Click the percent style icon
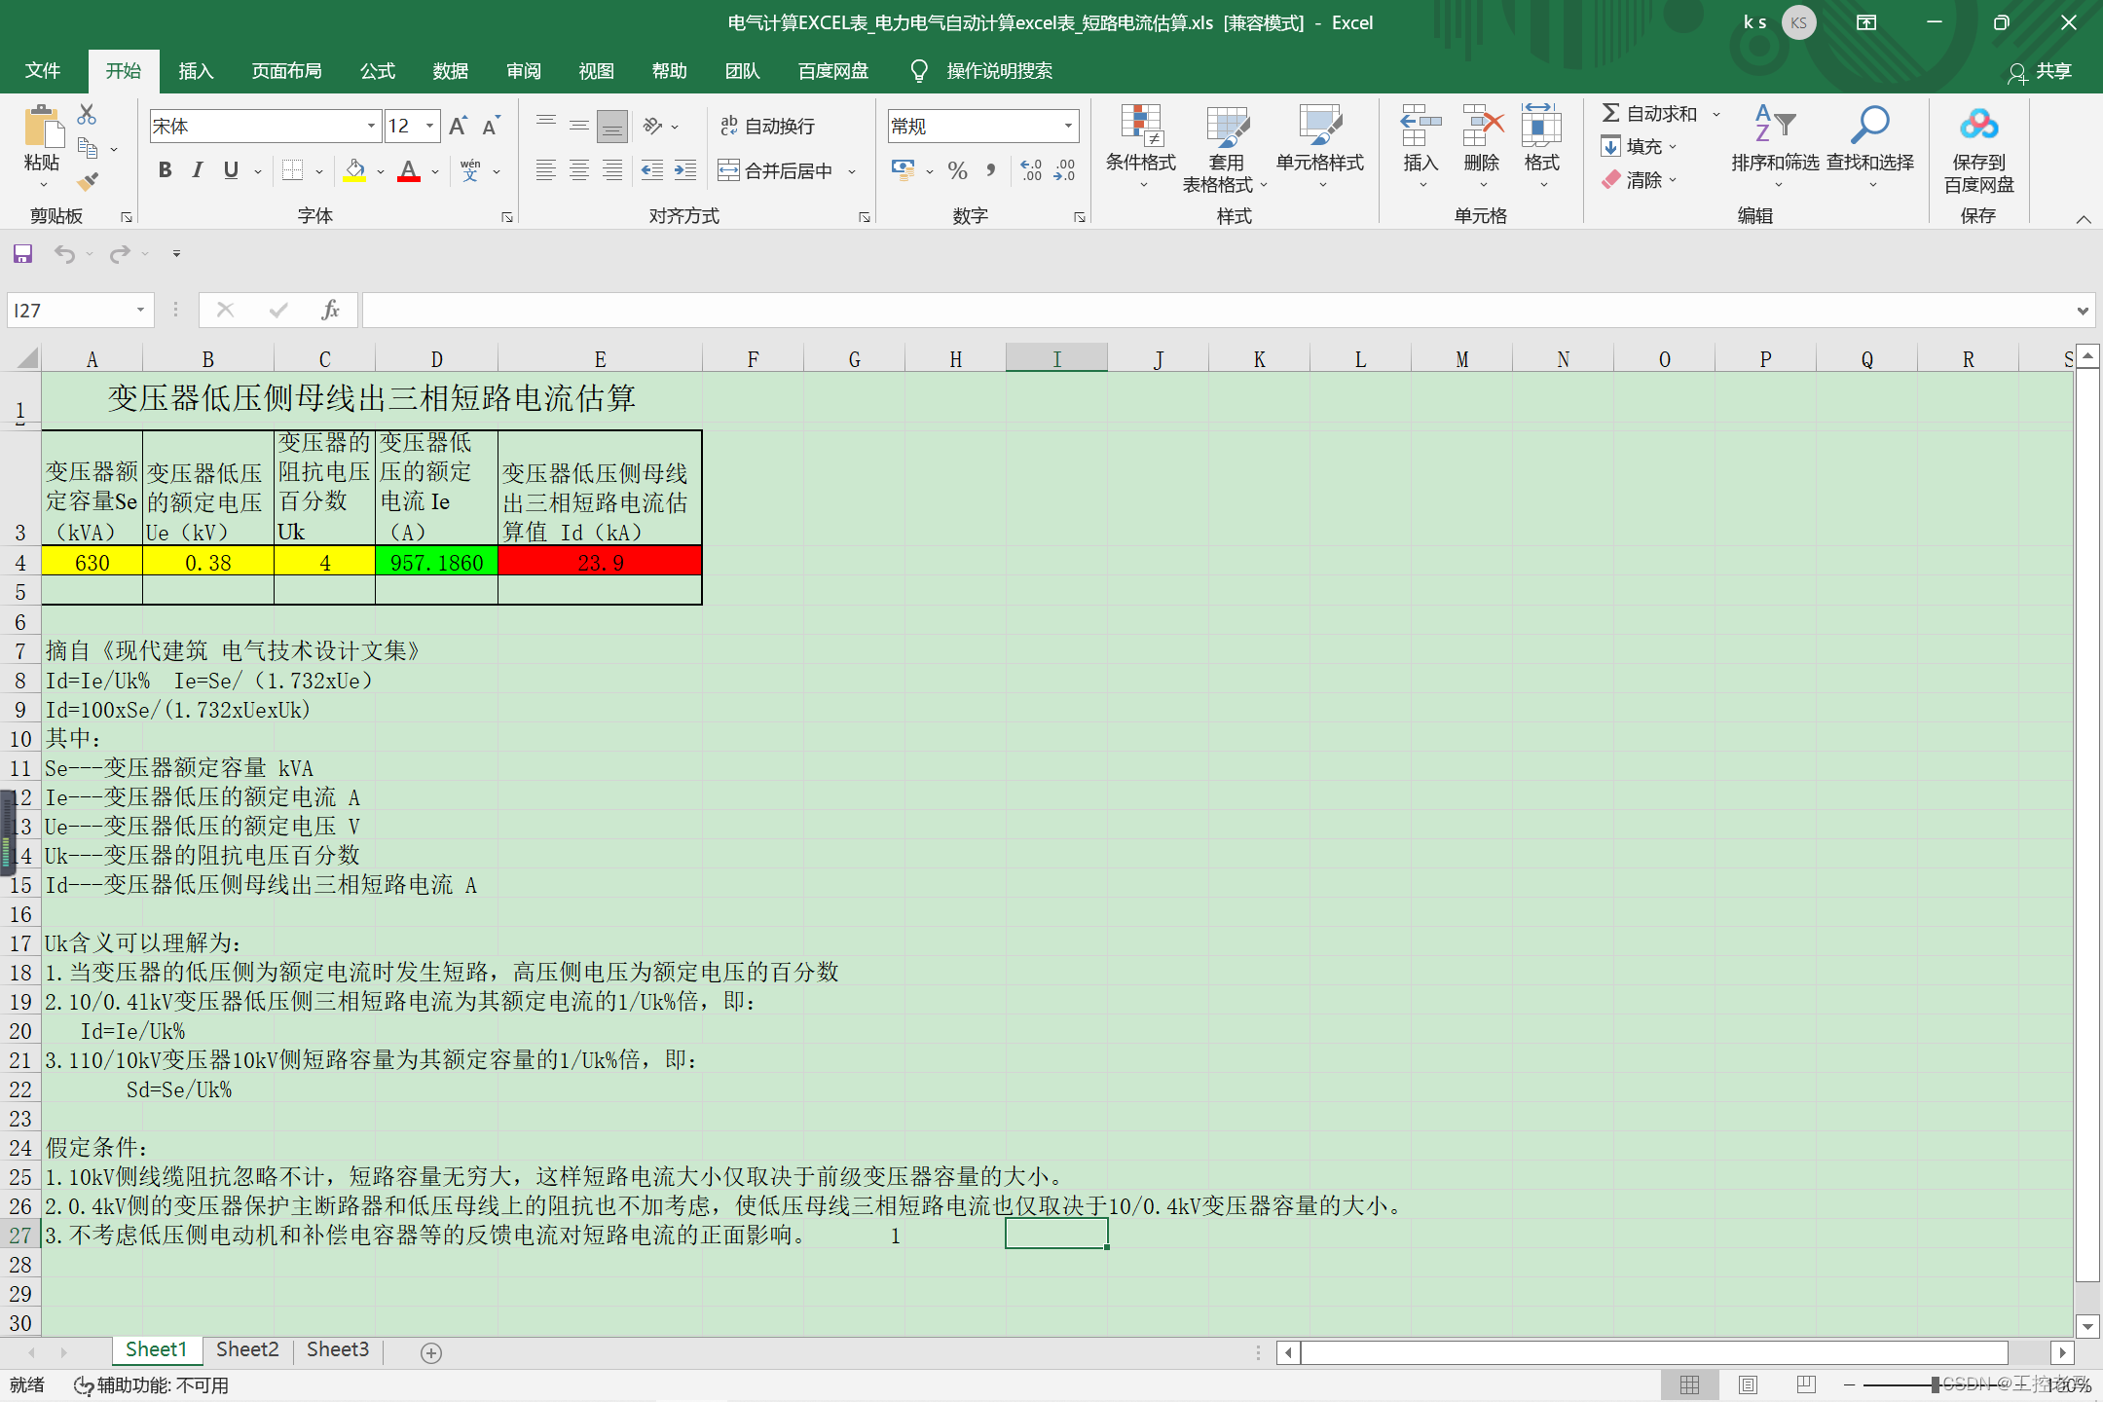 (957, 171)
